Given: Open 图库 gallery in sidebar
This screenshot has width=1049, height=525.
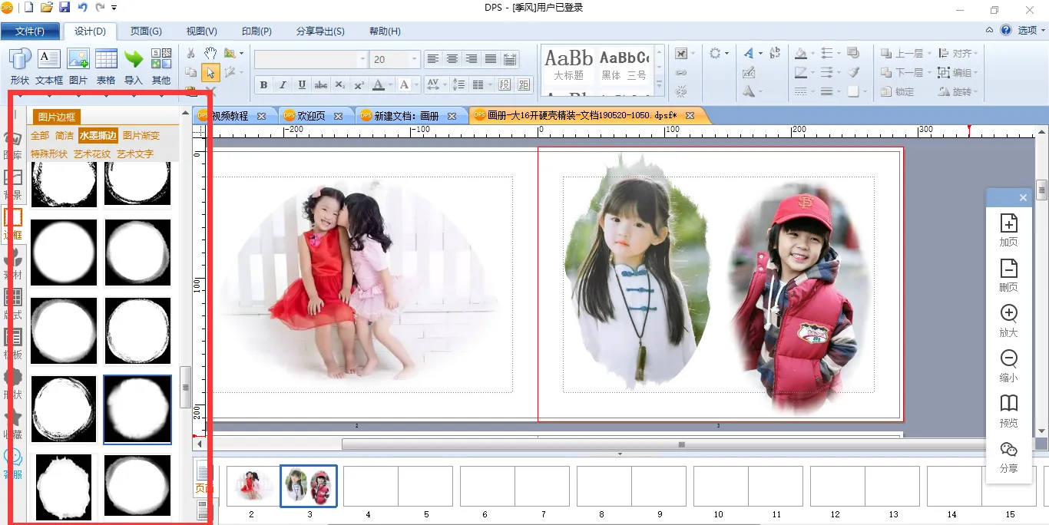Looking at the screenshot, I should click(13, 146).
